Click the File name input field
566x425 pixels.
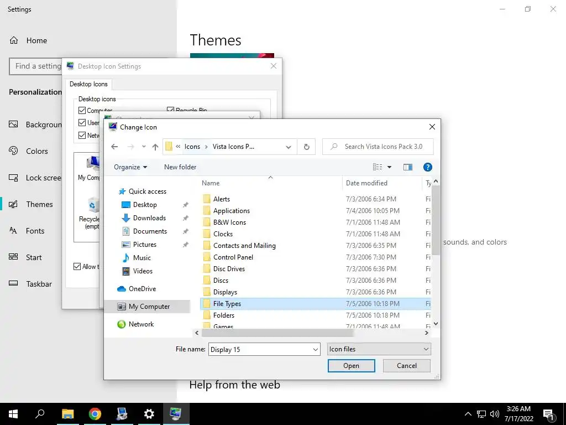coord(260,350)
